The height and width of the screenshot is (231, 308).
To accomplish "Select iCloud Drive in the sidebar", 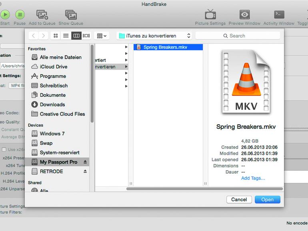I will [53, 67].
